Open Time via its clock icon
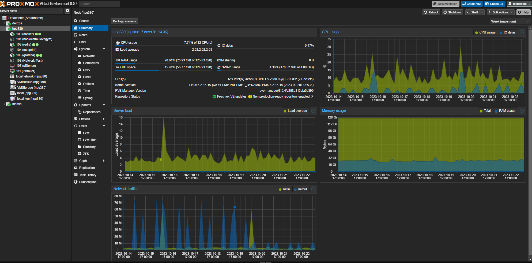Viewport: 532px width, 263px height. click(80, 91)
